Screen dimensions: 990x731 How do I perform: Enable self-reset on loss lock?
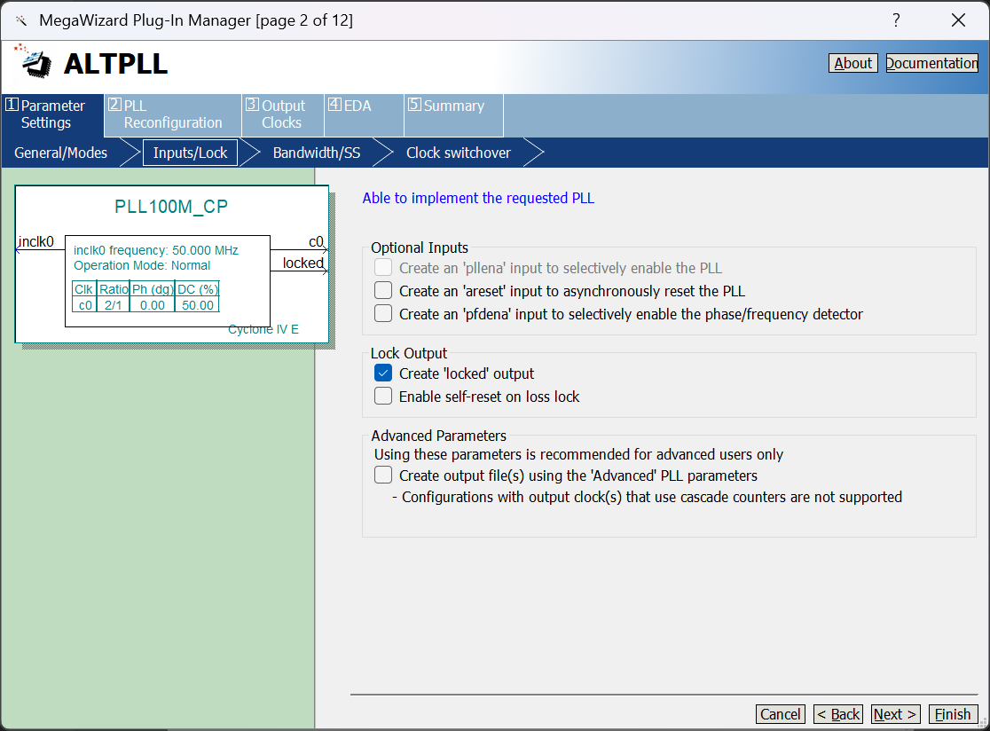pos(383,396)
